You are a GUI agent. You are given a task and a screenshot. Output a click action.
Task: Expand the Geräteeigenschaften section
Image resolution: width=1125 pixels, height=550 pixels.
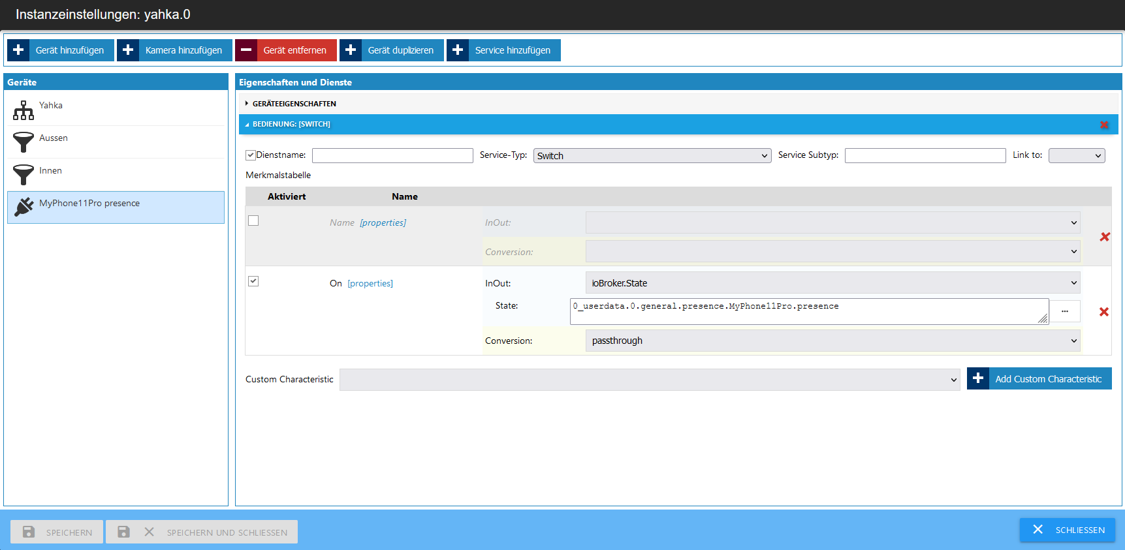(678, 104)
